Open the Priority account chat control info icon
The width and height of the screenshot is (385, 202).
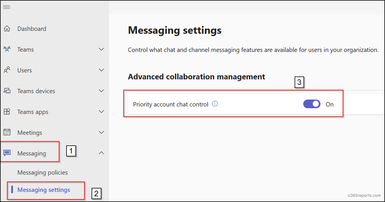click(215, 104)
